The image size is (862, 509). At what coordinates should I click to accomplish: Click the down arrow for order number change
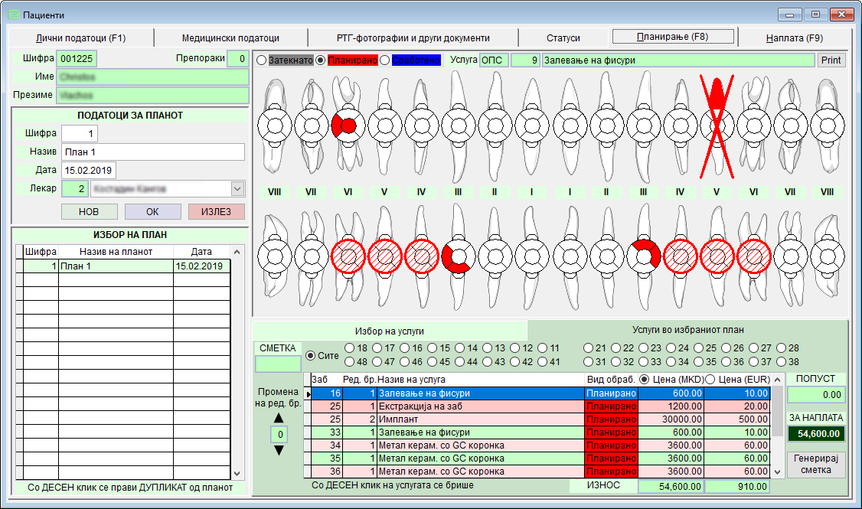(278, 450)
